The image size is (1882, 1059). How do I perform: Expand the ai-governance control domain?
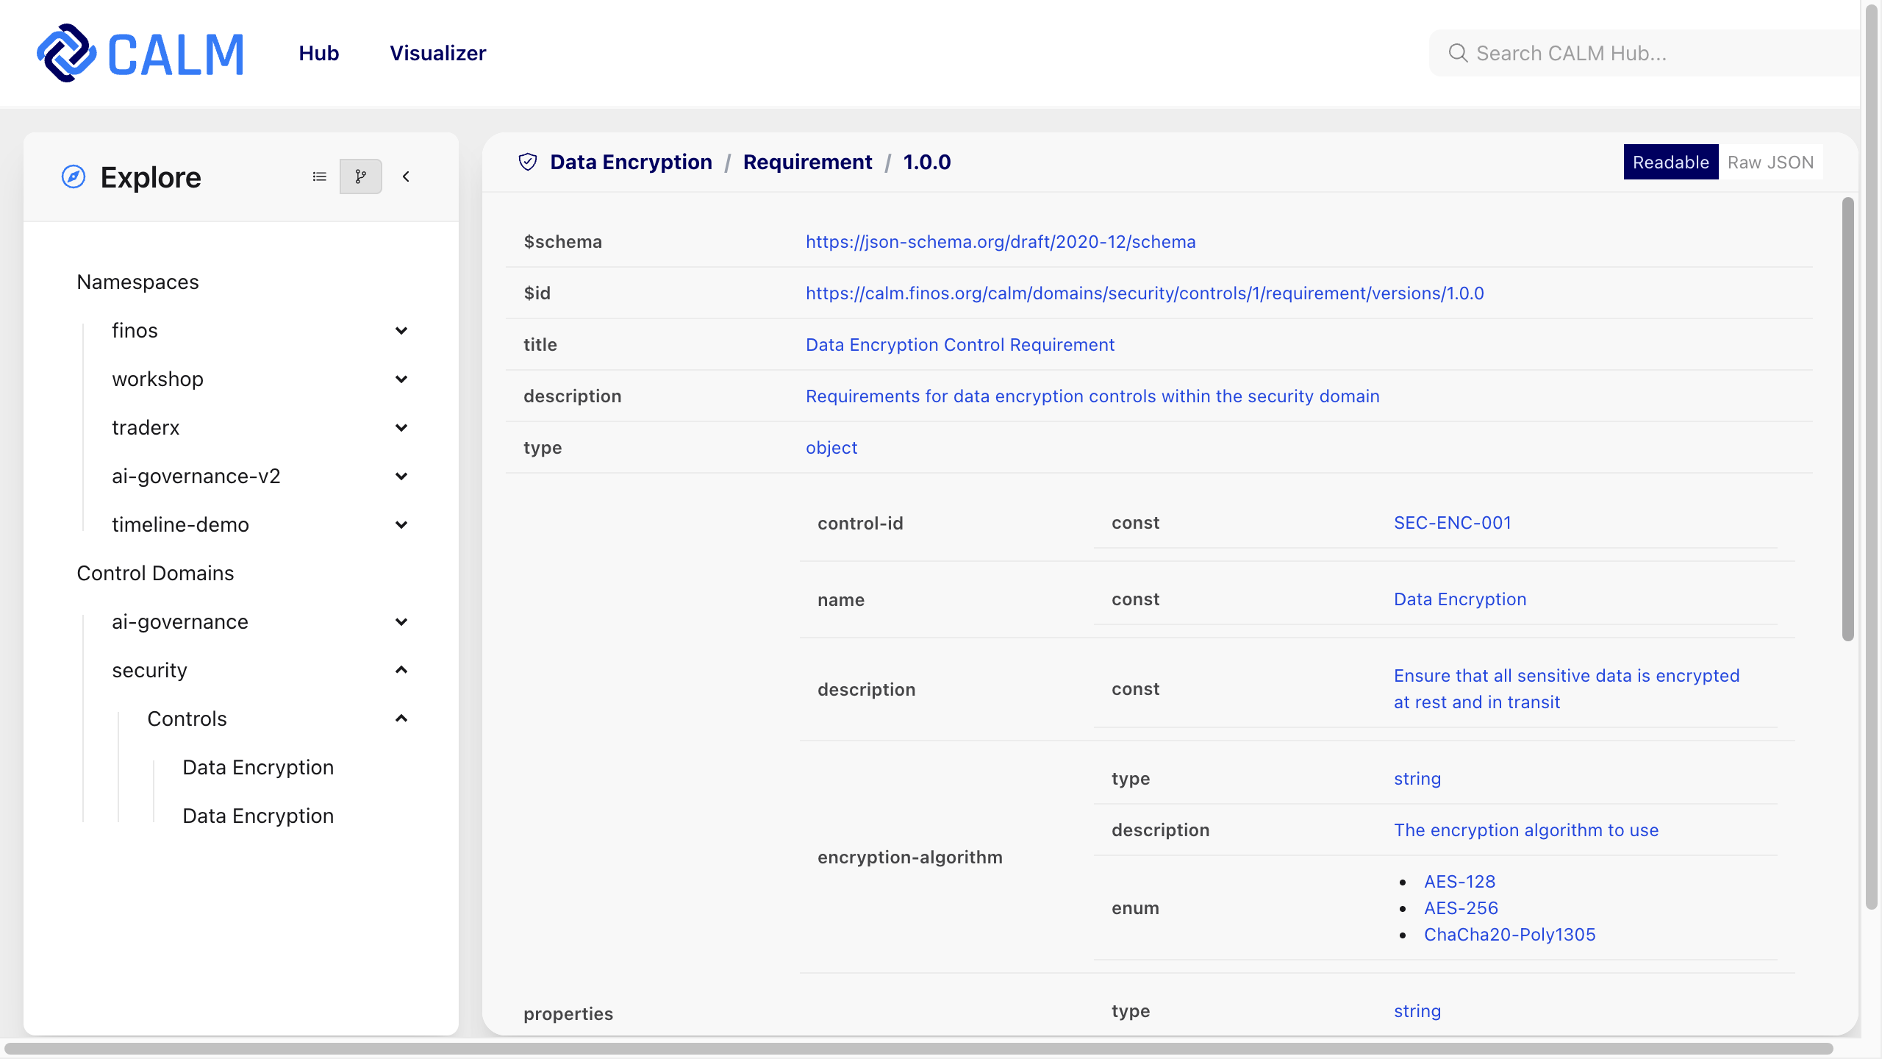401,621
